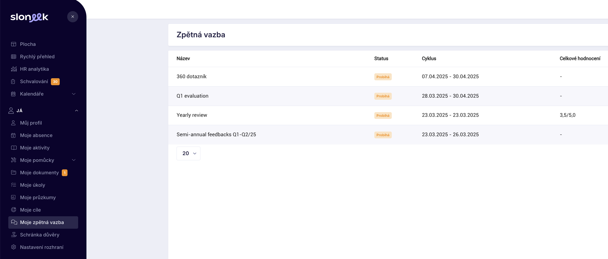Click the Plocha dashboard icon

13,44
